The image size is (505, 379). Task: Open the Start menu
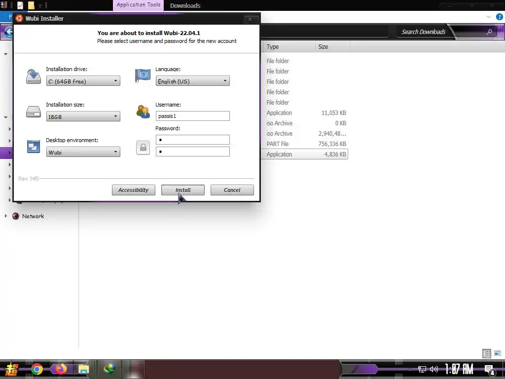tap(11, 369)
